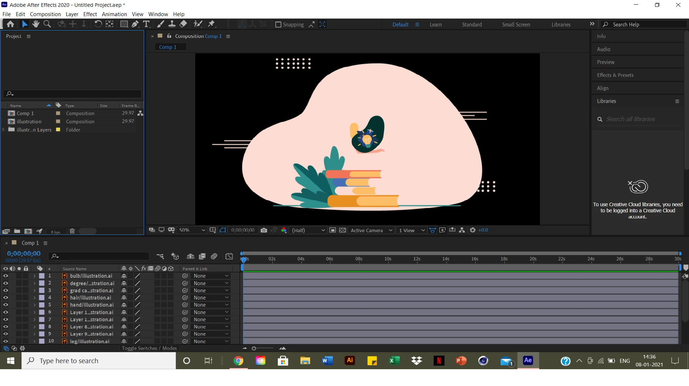Open the Graph Editor from the timeline

coord(229,256)
